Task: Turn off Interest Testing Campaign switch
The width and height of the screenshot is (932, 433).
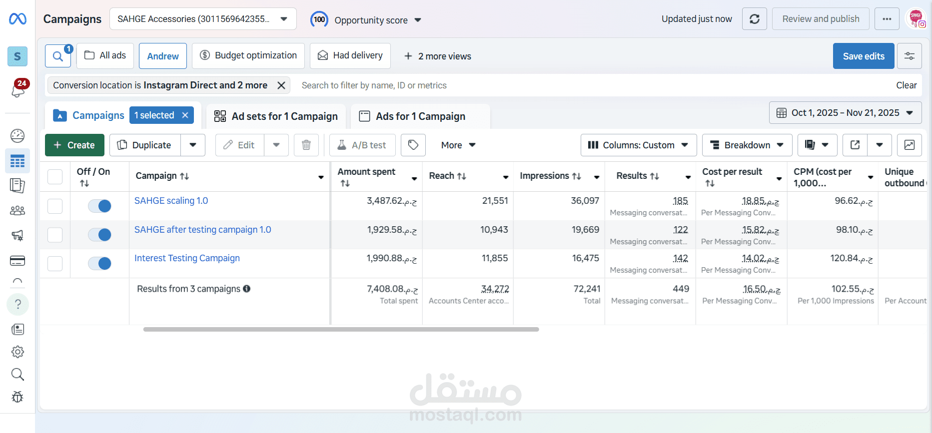Action: [x=99, y=263]
